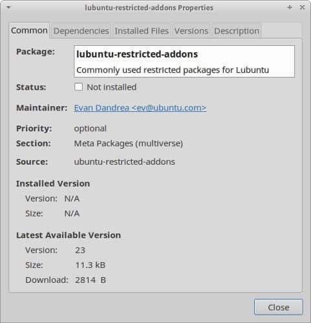Select the optional priority value
This screenshot has width=311, height=323.
(91, 129)
